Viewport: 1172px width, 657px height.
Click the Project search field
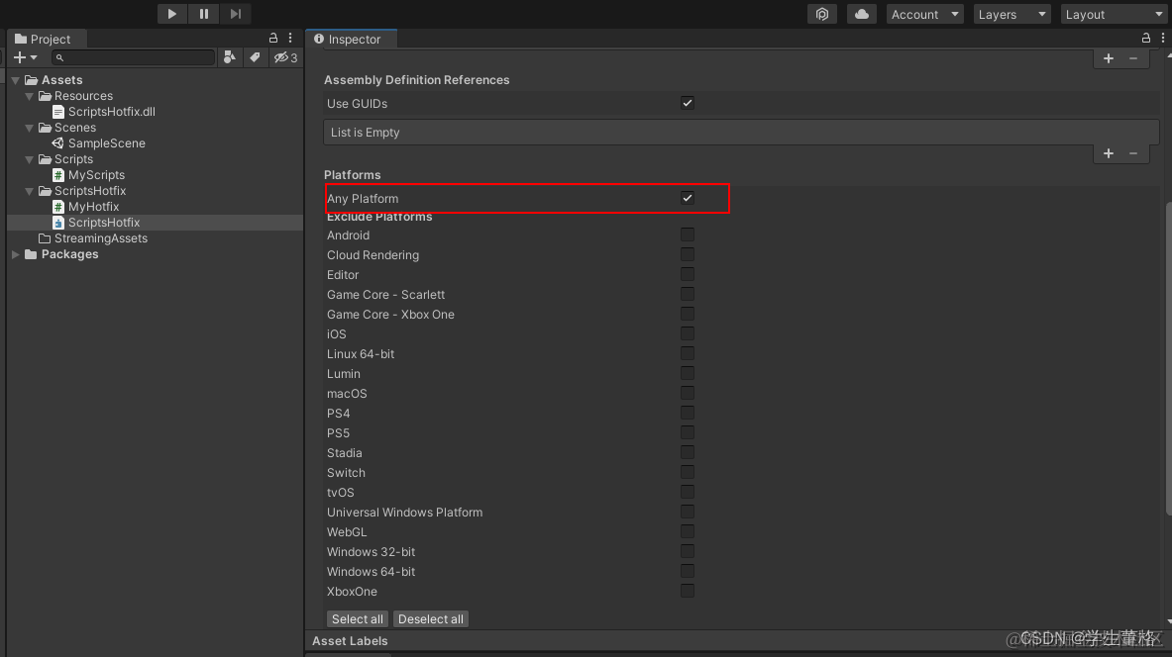pyautogui.click(x=133, y=57)
